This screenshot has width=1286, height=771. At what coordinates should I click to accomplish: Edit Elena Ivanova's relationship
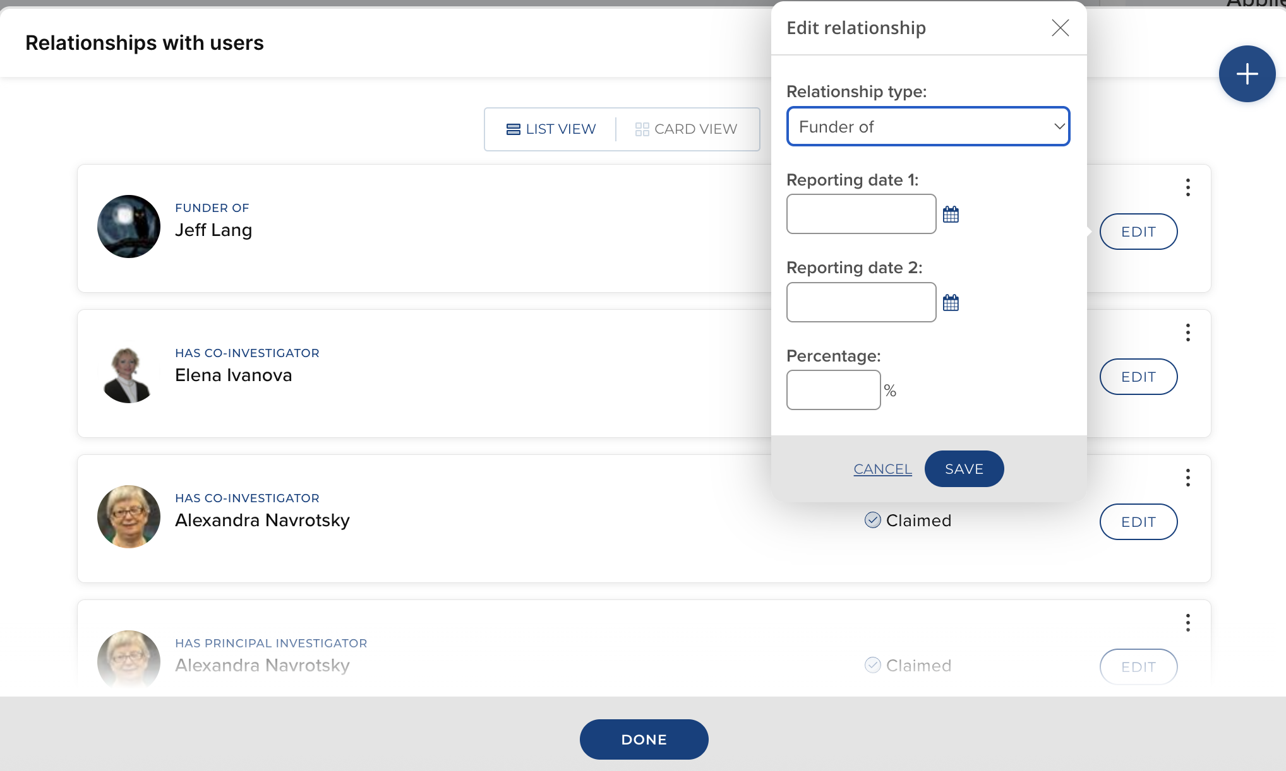(x=1138, y=377)
